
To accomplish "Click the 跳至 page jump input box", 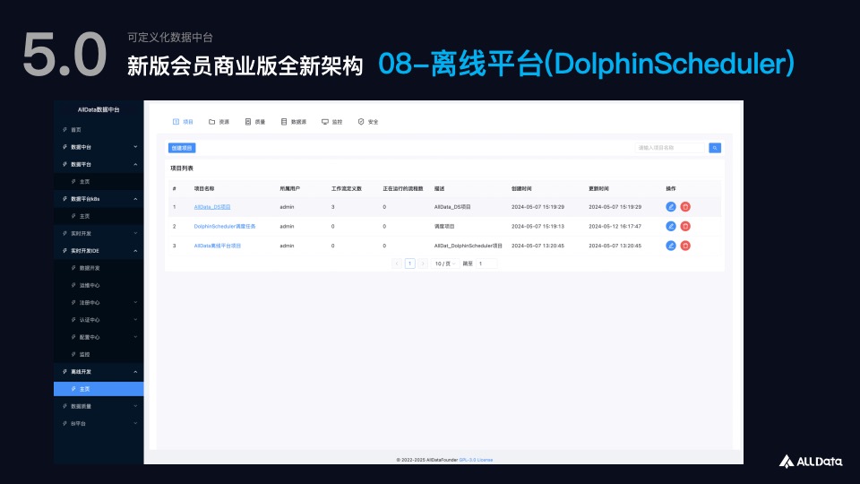I will point(486,264).
